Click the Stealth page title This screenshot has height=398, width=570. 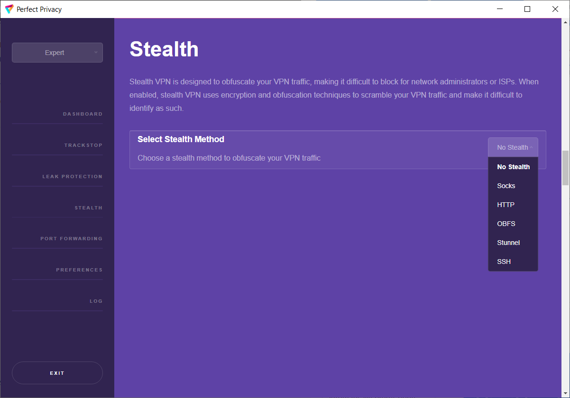(x=164, y=49)
